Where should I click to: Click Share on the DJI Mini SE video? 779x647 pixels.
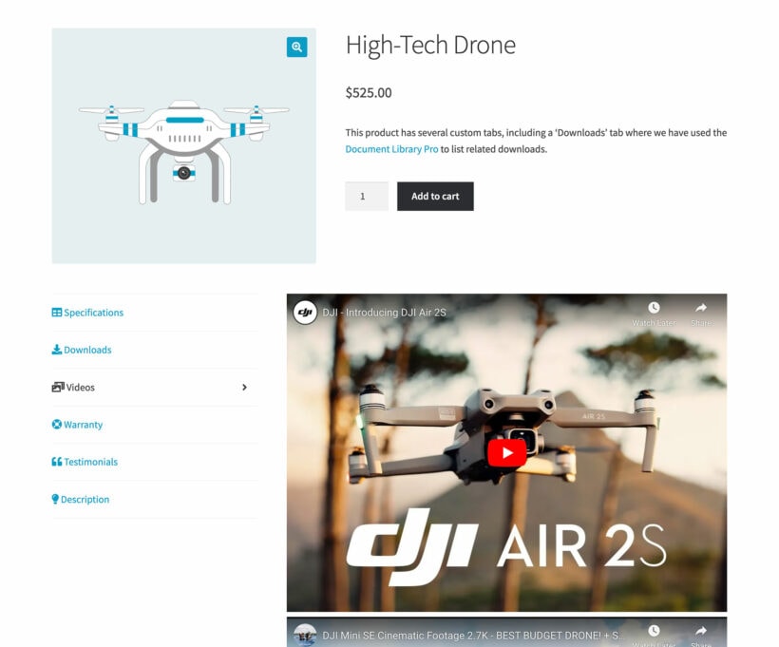pos(701,632)
